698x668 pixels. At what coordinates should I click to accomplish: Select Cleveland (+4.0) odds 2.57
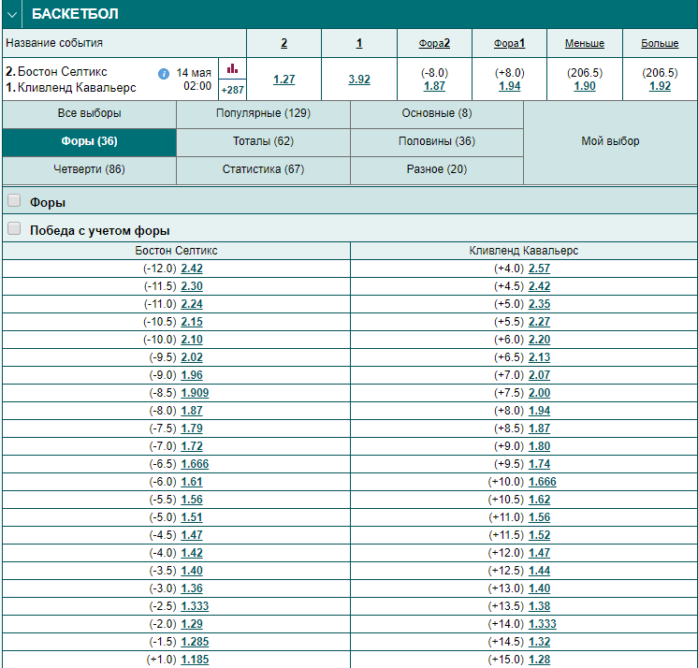coord(540,269)
